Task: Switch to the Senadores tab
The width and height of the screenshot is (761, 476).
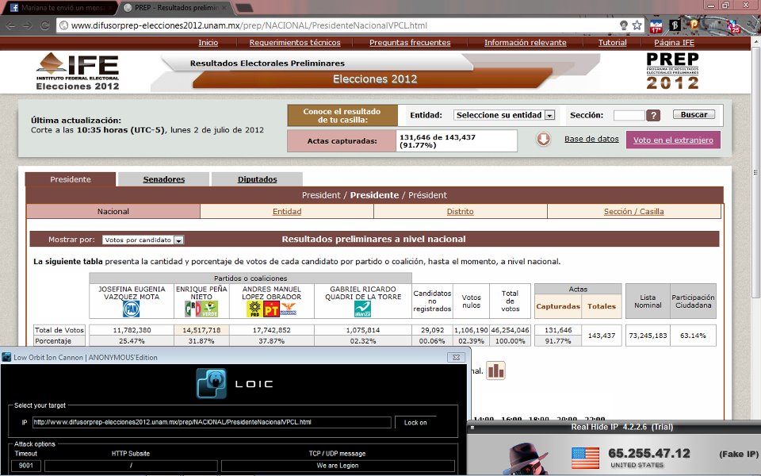Action: click(x=164, y=179)
